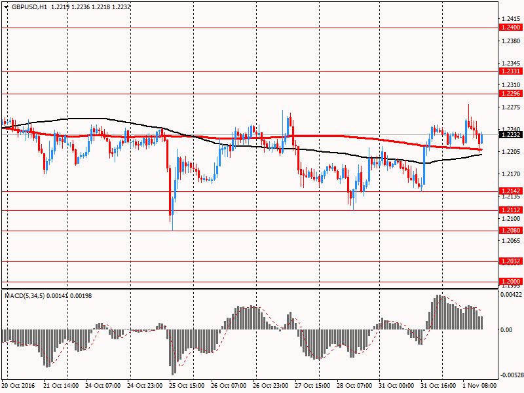The width and height of the screenshot is (524, 393).
Task: Select the 1.2000 red price level label
Action: (510, 282)
